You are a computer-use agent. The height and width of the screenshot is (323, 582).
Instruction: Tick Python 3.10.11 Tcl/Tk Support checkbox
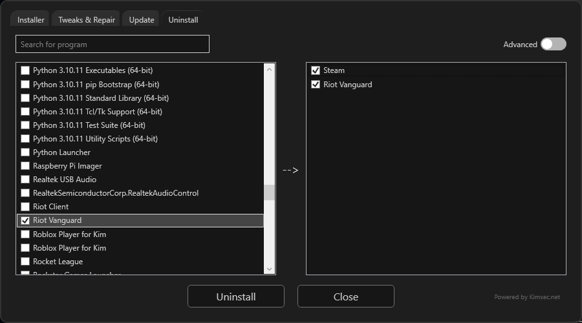[x=25, y=112]
